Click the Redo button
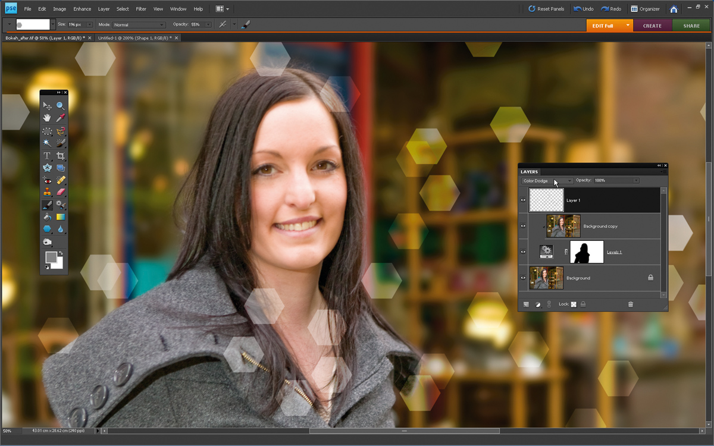 [x=611, y=9]
